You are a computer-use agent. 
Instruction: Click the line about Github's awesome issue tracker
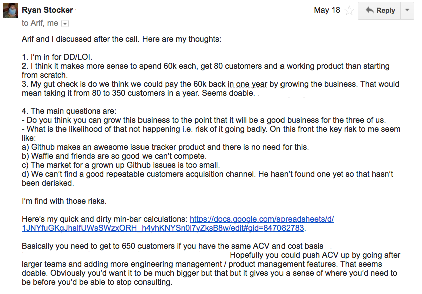tap(165, 147)
